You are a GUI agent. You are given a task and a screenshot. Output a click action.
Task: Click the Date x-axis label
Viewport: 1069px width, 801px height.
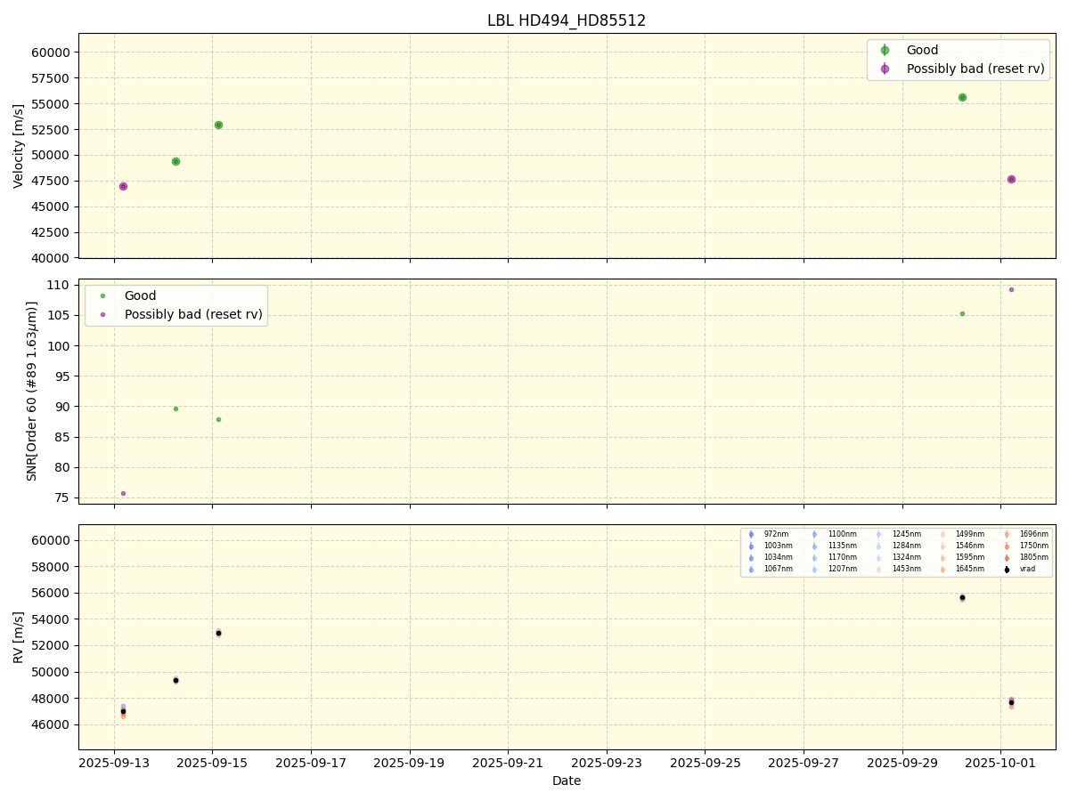tap(567, 781)
